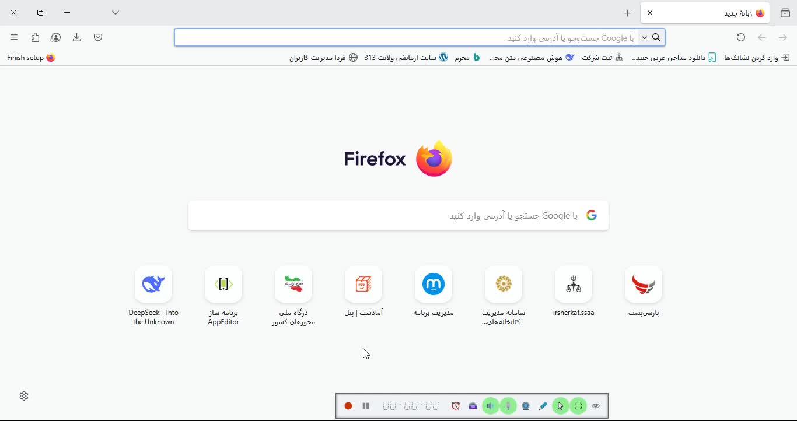Toggle the webcam icon on recorder bar

(526, 406)
